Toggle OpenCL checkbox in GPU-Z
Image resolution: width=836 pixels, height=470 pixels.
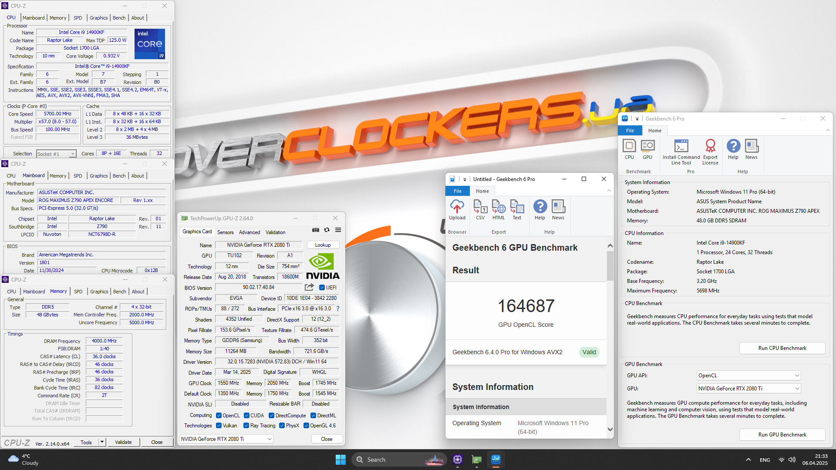coord(219,416)
